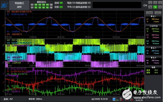
Task: Click I4 34.286 A scale label
Action: 17,74
